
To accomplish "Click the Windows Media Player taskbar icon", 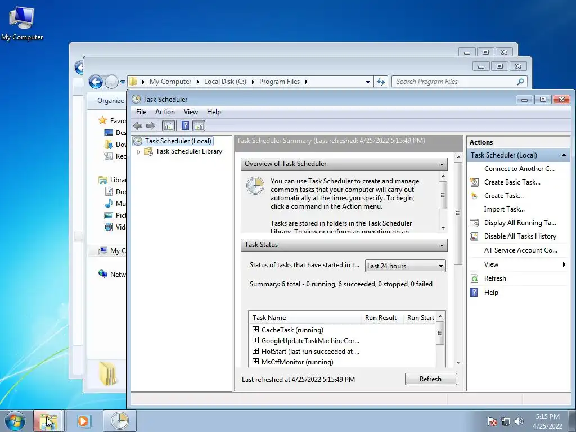I will pyautogui.click(x=83, y=421).
